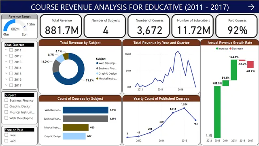Viewport: 259px width, 146px height.
Task: Enable the 2015 year checkbox
Action: click(x=11, y=73)
